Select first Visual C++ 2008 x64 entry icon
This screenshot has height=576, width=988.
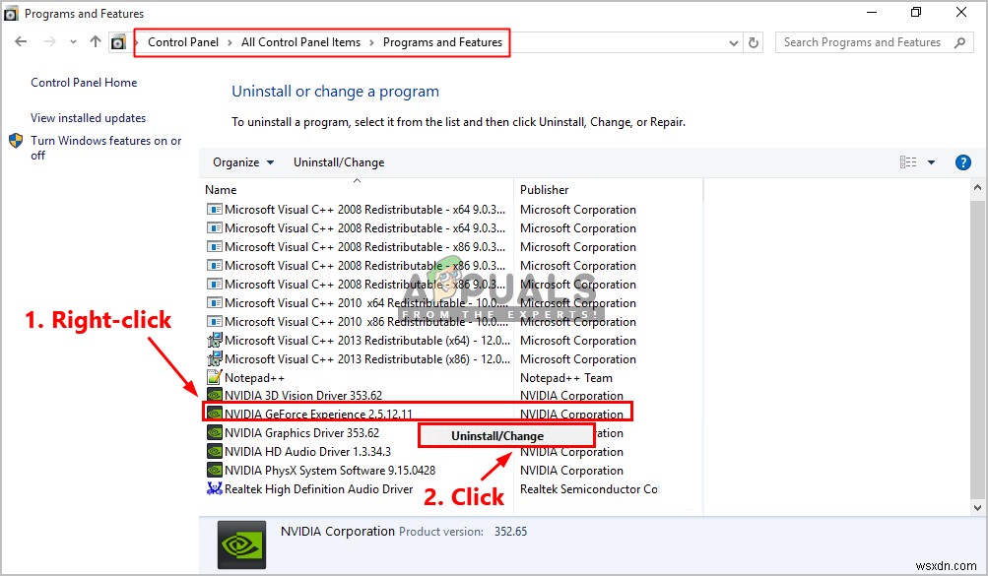point(214,209)
